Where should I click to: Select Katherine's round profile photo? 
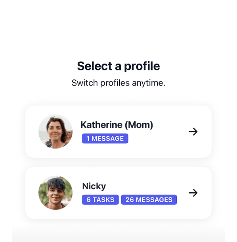coord(55,132)
